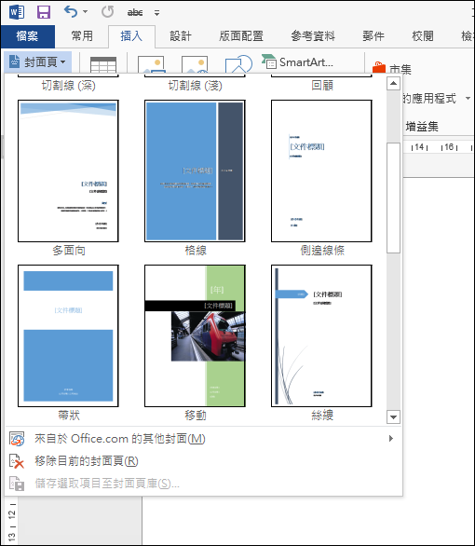Toggle the 封面頁 cover page dropdown
The height and width of the screenshot is (546, 475).
pyautogui.click(x=37, y=62)
